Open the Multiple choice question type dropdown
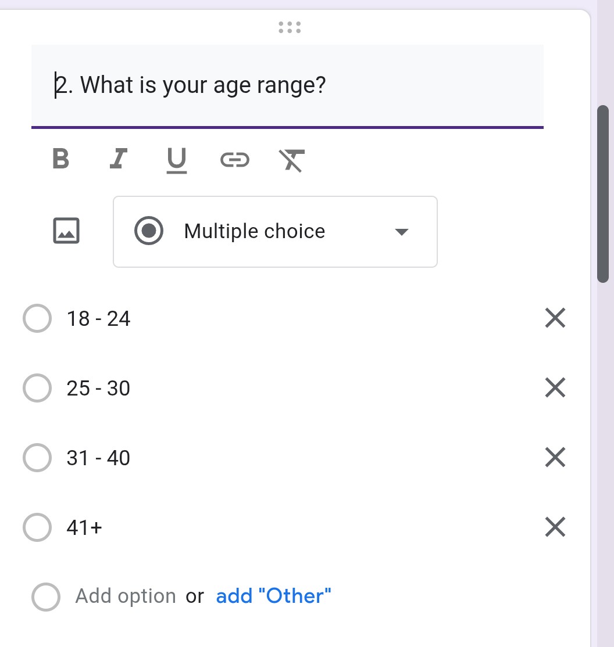 pos(275,232)
